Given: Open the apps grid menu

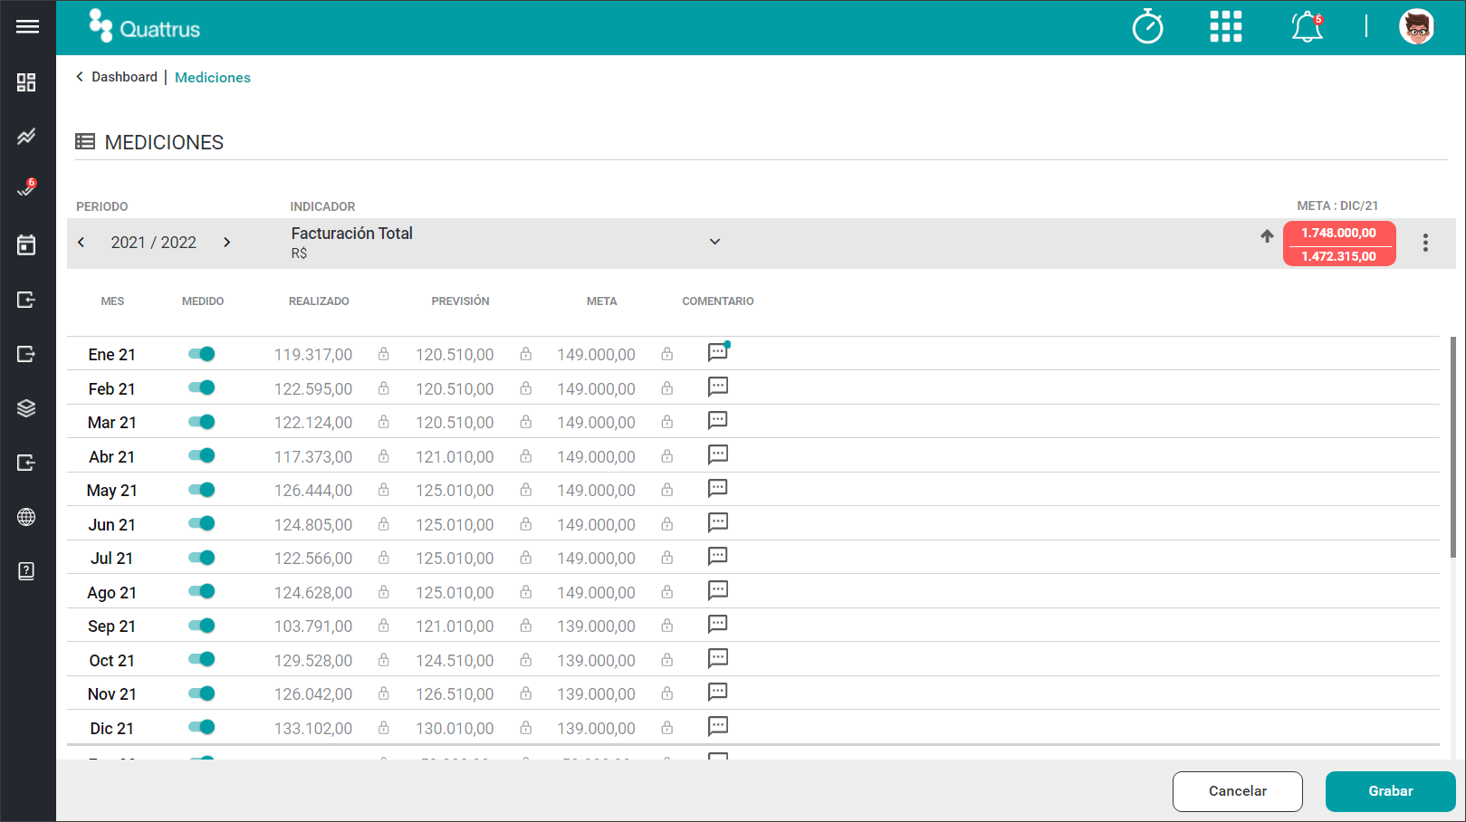Looking at the screenshot, I should click(1226, 26).
